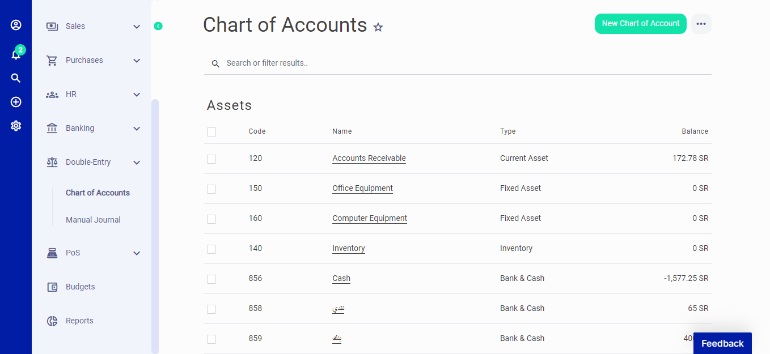
Task: Check the Accounts Receivable row checkbox
Action: (211, 159)
